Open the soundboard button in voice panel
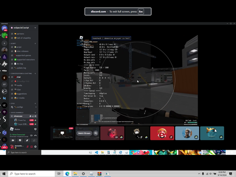Screen dimensions: 236x177 [x=34, y=140]
